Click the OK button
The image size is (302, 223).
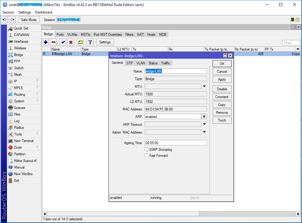222,63
